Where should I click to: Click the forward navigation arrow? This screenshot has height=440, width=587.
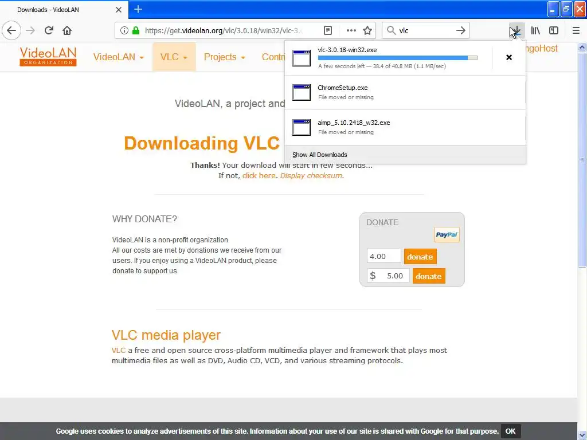click(x=31, y=30)
